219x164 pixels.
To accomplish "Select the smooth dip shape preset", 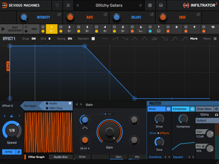I will 174,39.
